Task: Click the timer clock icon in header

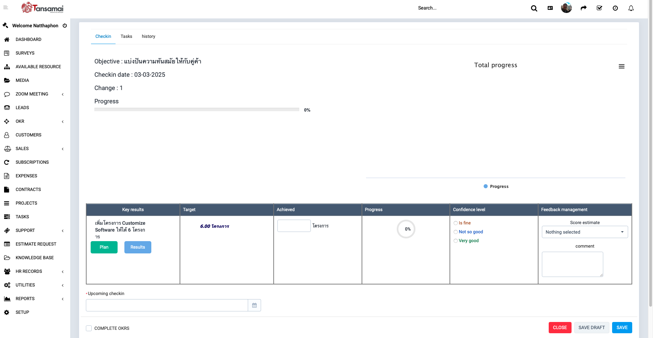Action: pos(615,8)
